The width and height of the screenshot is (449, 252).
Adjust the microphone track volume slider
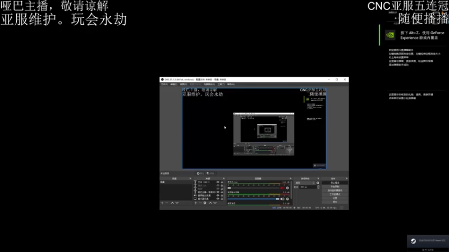[x=253, y=188]
